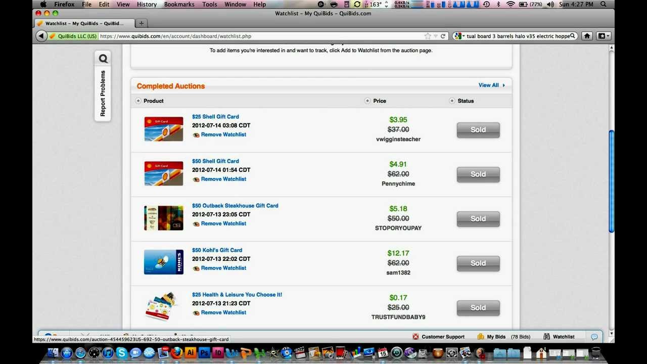This screenshot has height=364, width=647.
Task: Open Spotlight search in menu bar
Action: [604, 4]
